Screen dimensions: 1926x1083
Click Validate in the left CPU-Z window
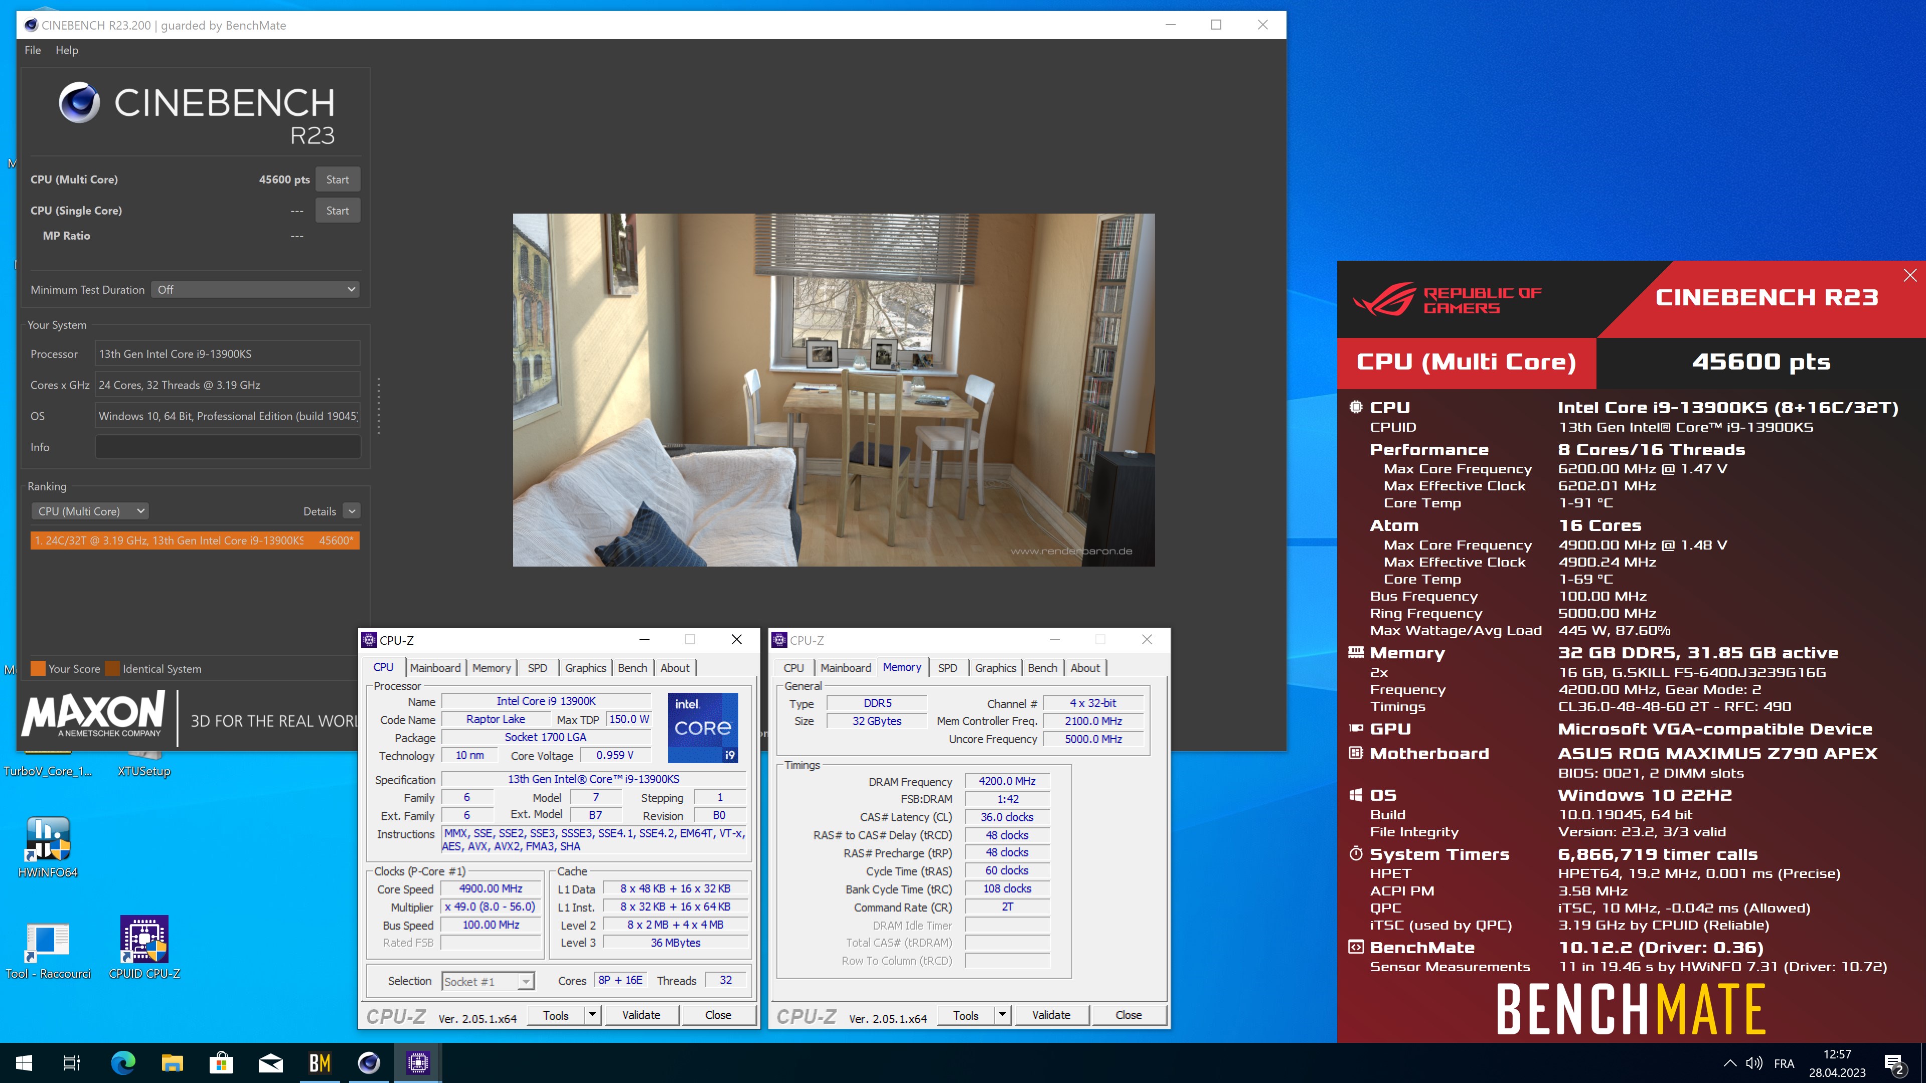click(641, 1014)
